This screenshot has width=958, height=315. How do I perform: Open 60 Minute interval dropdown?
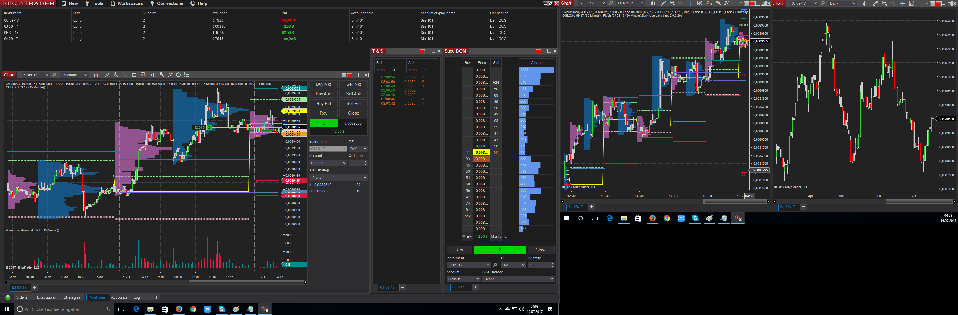pyautogui.click(x=630, y=3)
